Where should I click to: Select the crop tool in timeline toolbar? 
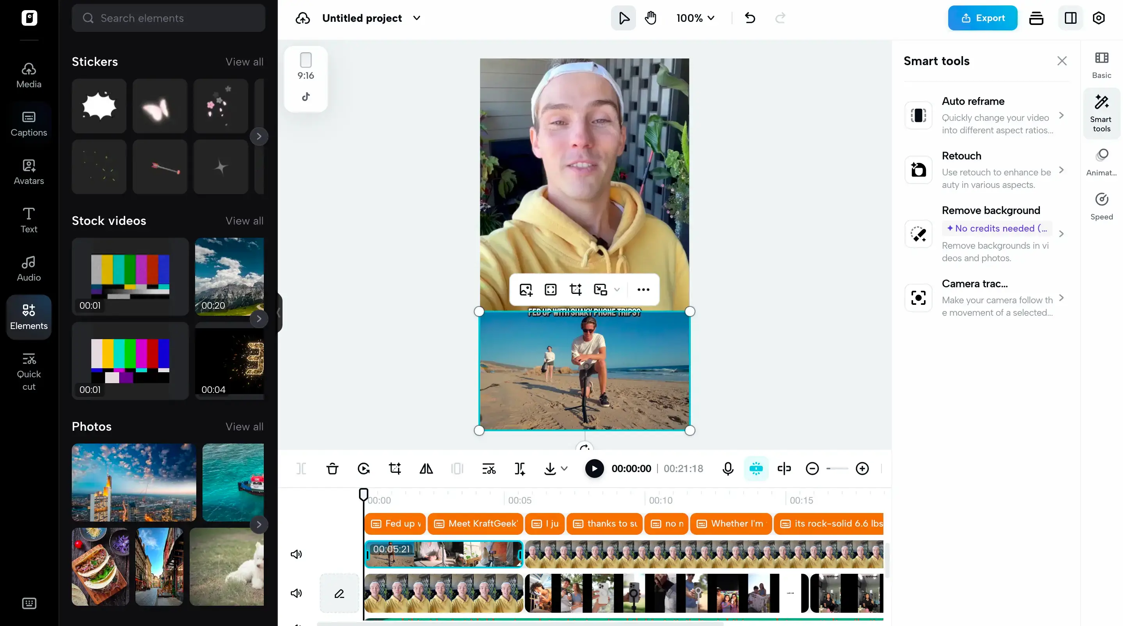tap(394, 469)
